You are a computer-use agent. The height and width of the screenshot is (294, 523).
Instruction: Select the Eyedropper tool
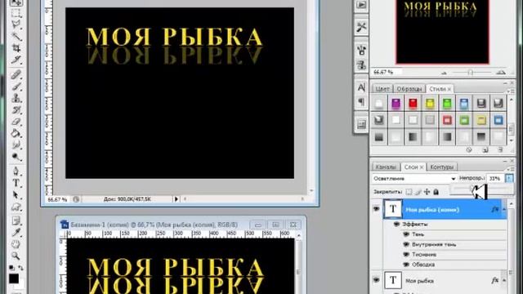coord(16,232)
